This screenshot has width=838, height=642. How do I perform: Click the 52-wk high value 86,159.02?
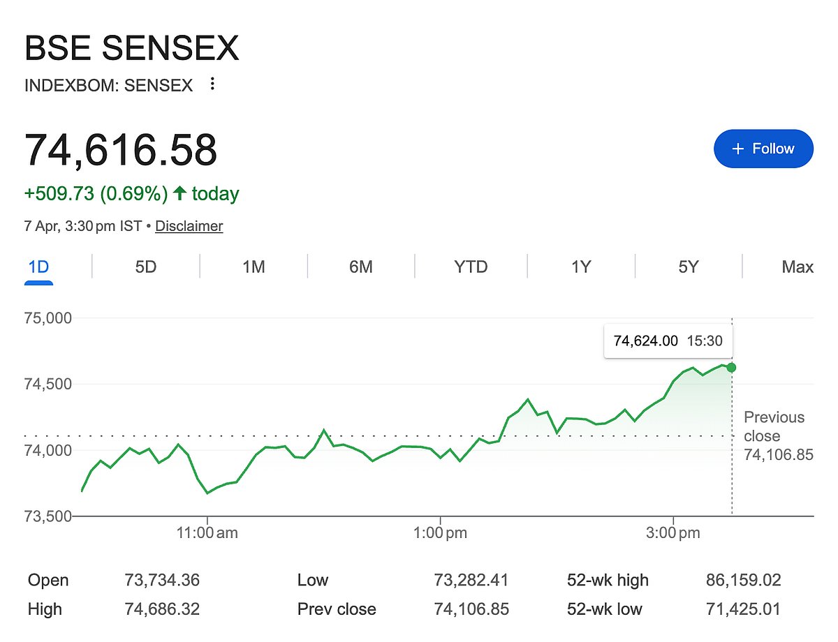click(743, 580)
